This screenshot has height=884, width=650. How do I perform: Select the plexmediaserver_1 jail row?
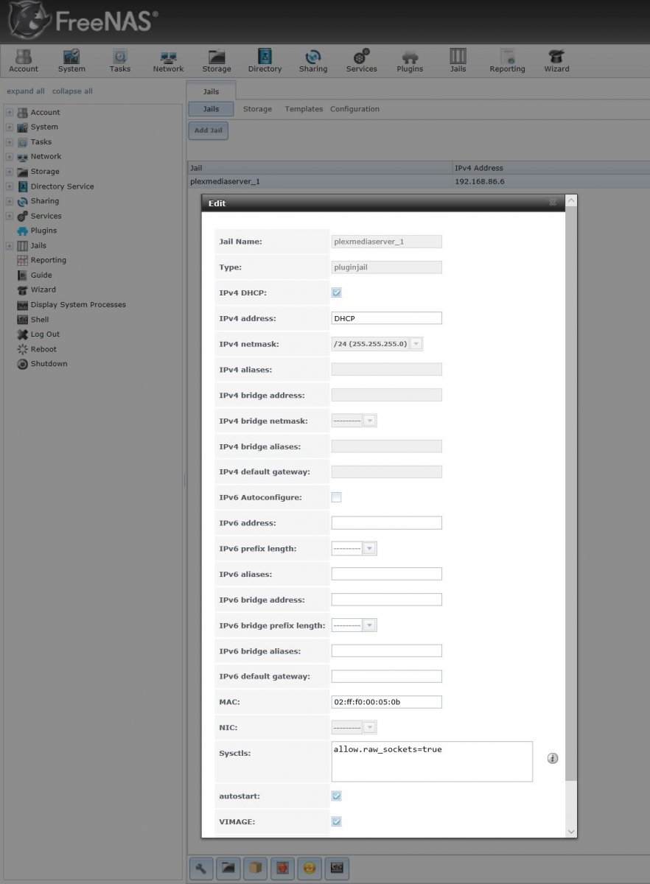419,181
